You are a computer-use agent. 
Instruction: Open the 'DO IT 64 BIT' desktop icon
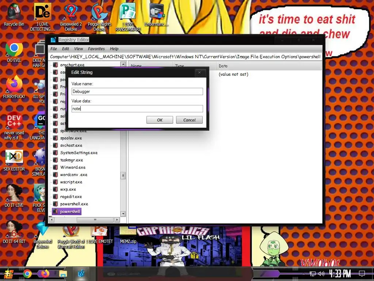point(14,232)
